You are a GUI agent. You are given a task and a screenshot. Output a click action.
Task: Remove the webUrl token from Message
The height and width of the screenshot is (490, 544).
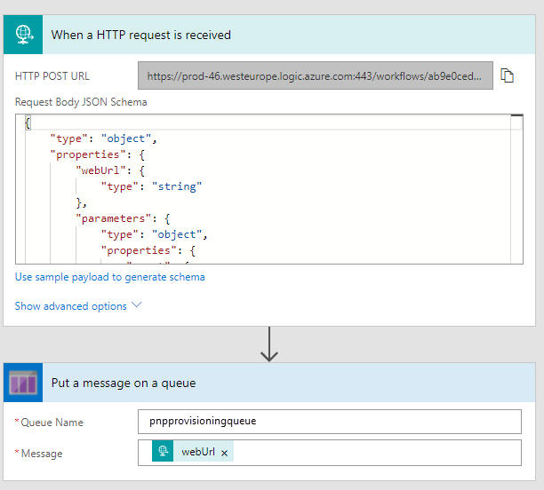225,453
